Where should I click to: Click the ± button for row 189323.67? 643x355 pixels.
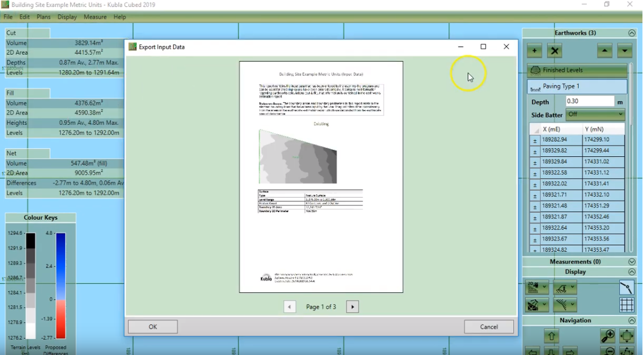(535, 240)
